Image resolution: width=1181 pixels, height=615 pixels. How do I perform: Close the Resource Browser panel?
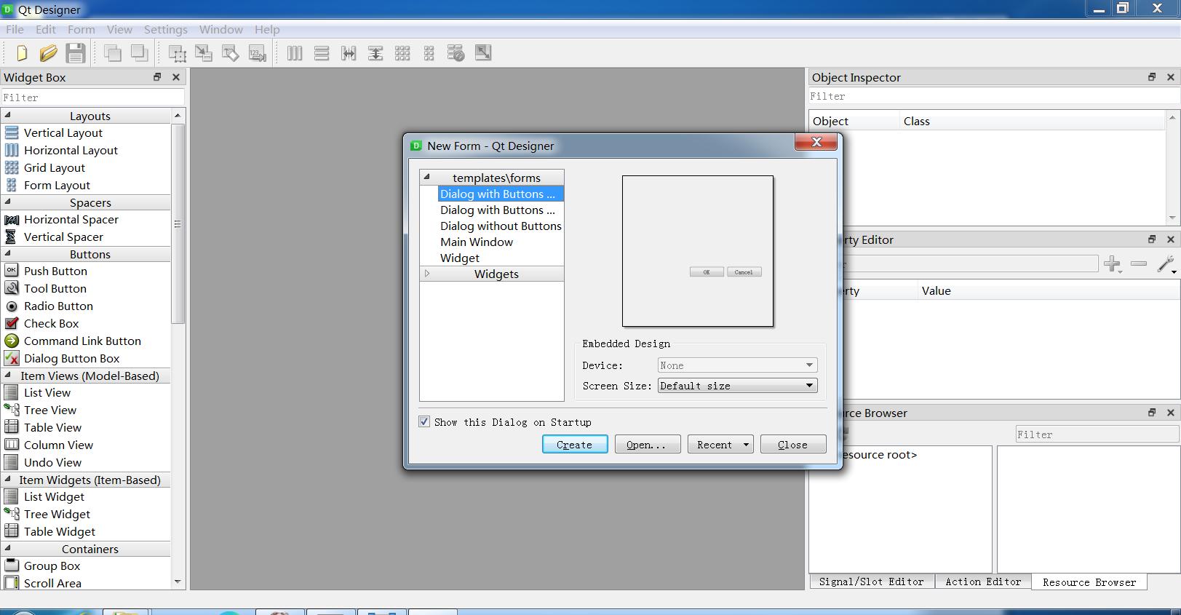pos(1170,412)
